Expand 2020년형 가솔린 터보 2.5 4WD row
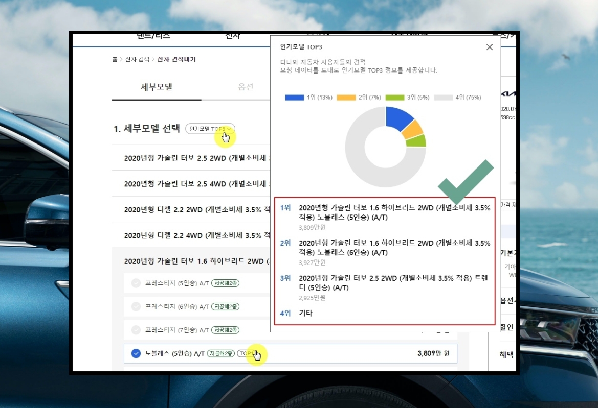This screenshot has width=598, height=408. pyautogui.click(x=191, y=184)
